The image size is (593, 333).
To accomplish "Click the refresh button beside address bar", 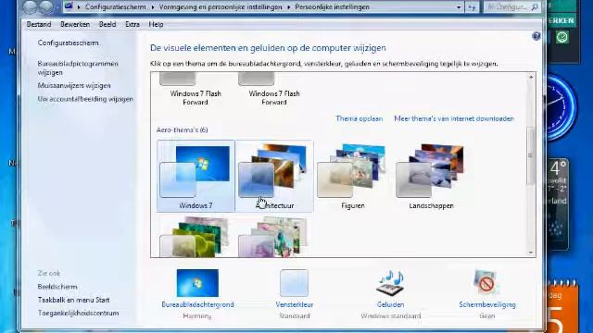I will click(x=472, y=6).
